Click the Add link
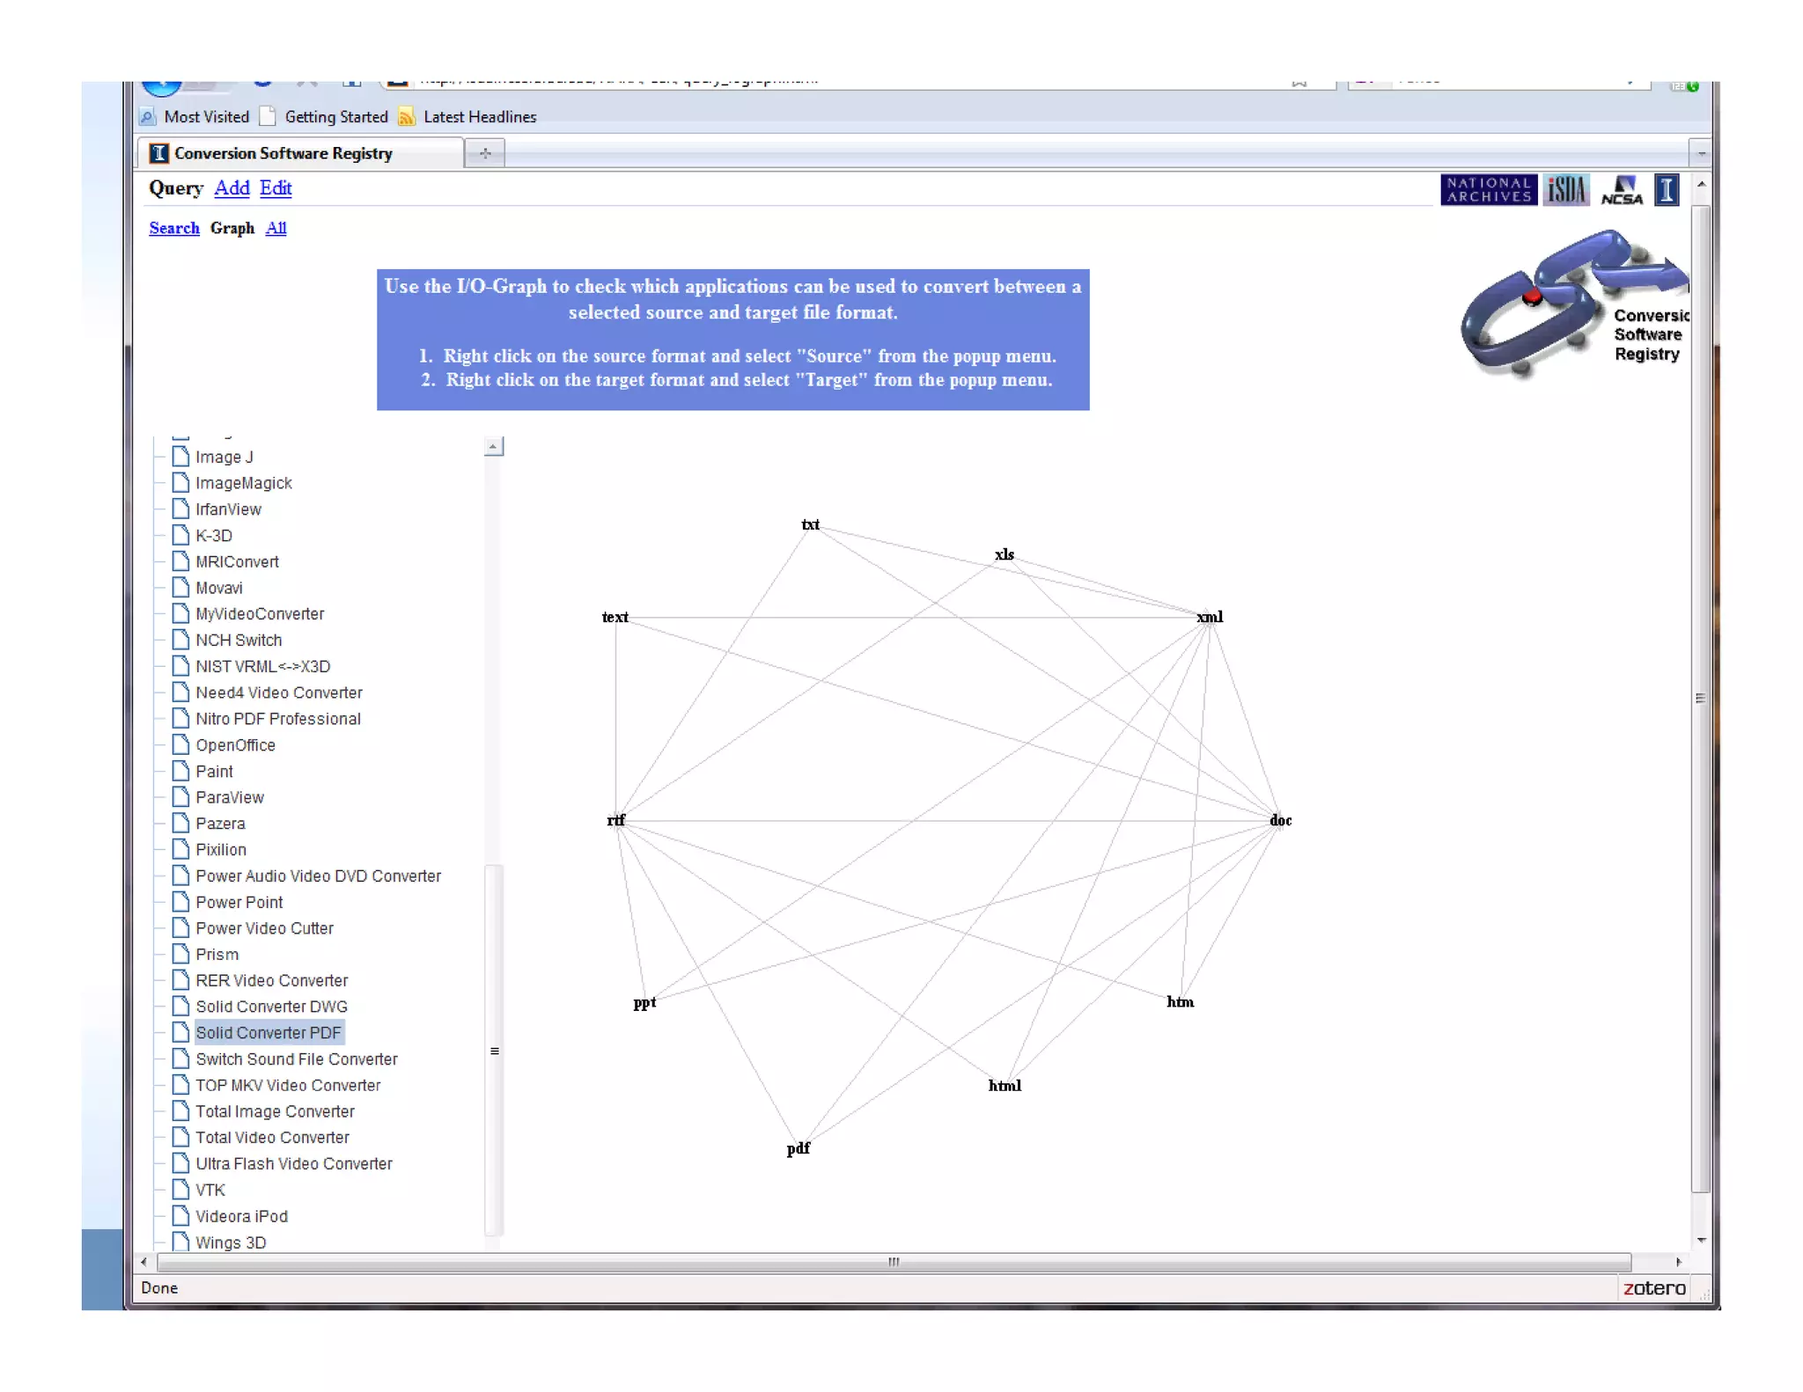1803x1392 pixels. (x=232, y=188)
